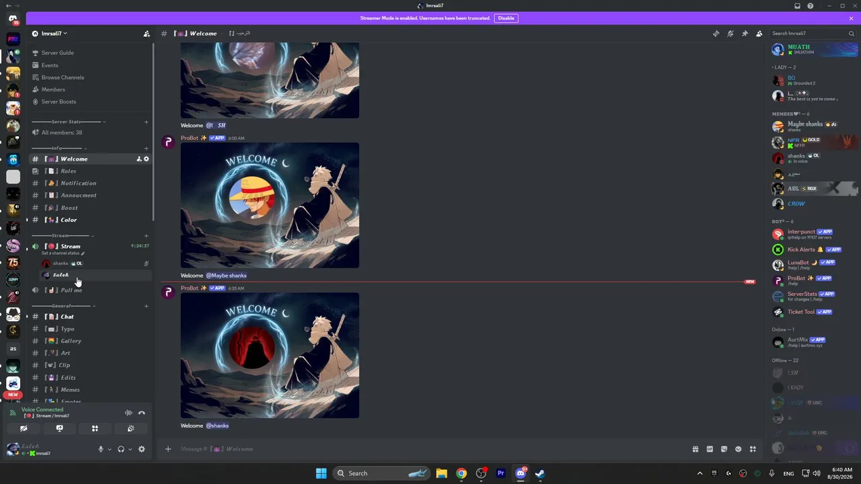Open Browse Channels
861x484 pixels.
pyautogui.click(x=63, y=77)
